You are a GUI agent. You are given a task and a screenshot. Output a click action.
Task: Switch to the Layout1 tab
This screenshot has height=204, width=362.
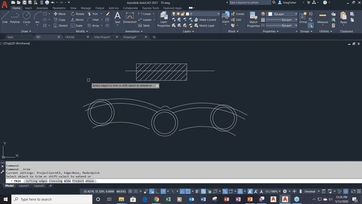click(x=24, y=186)
